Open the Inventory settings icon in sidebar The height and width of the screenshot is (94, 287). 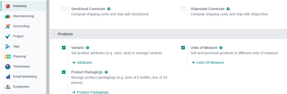coord(8,6)
